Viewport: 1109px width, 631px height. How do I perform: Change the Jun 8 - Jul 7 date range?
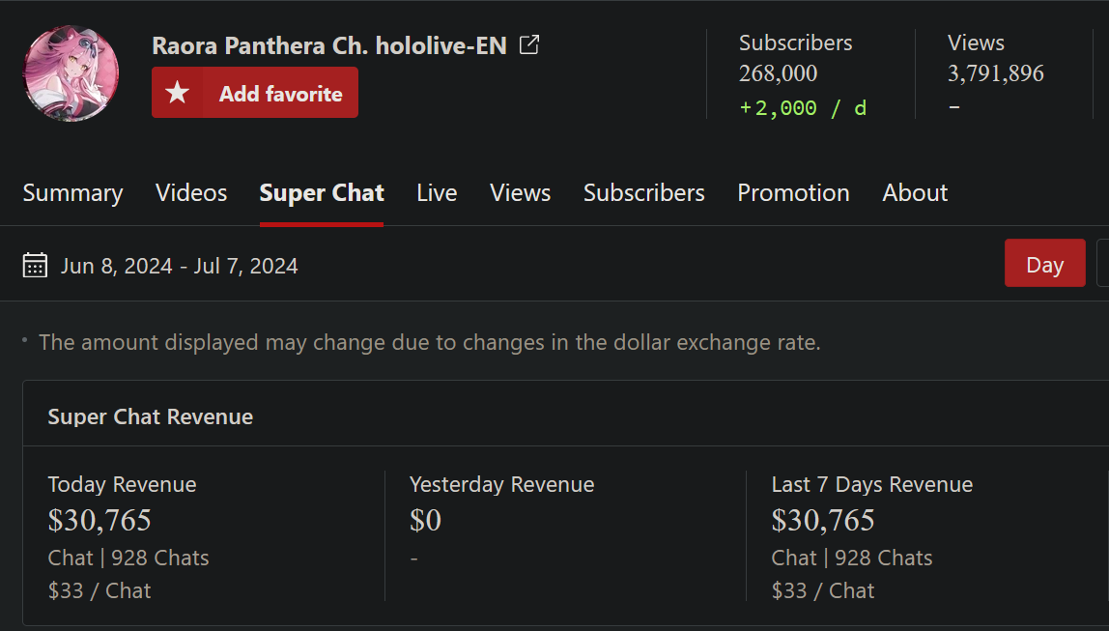pyautogui.click(x=179, y=266)
